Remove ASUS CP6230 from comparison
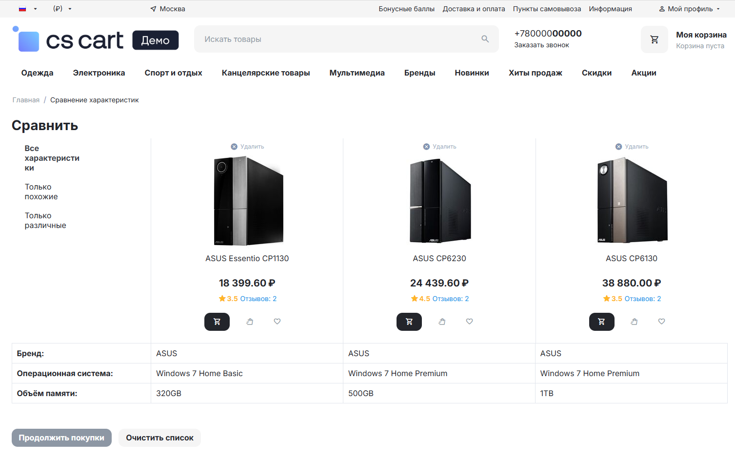 tap(439, 147)
